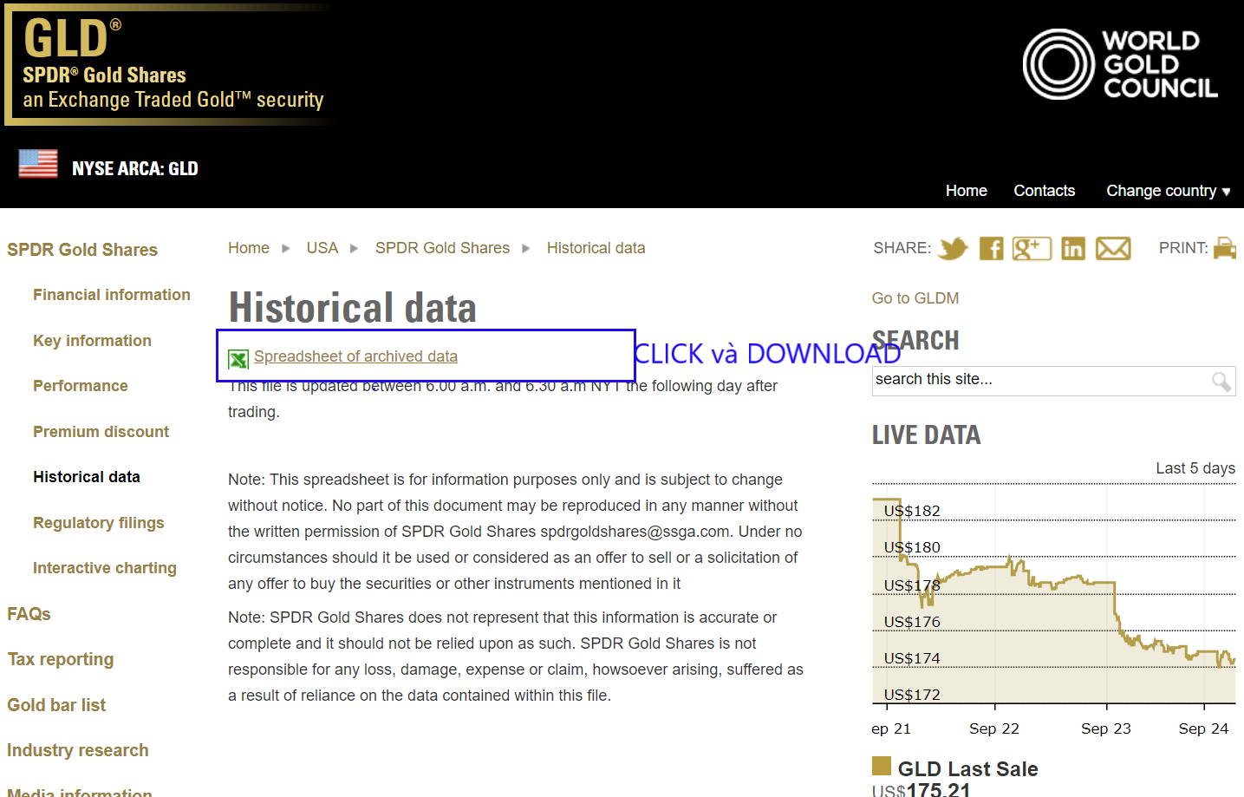The height and width of the screenshot is (797, 1244).
Task: Open Performance sidebar item
Action: 81,386
